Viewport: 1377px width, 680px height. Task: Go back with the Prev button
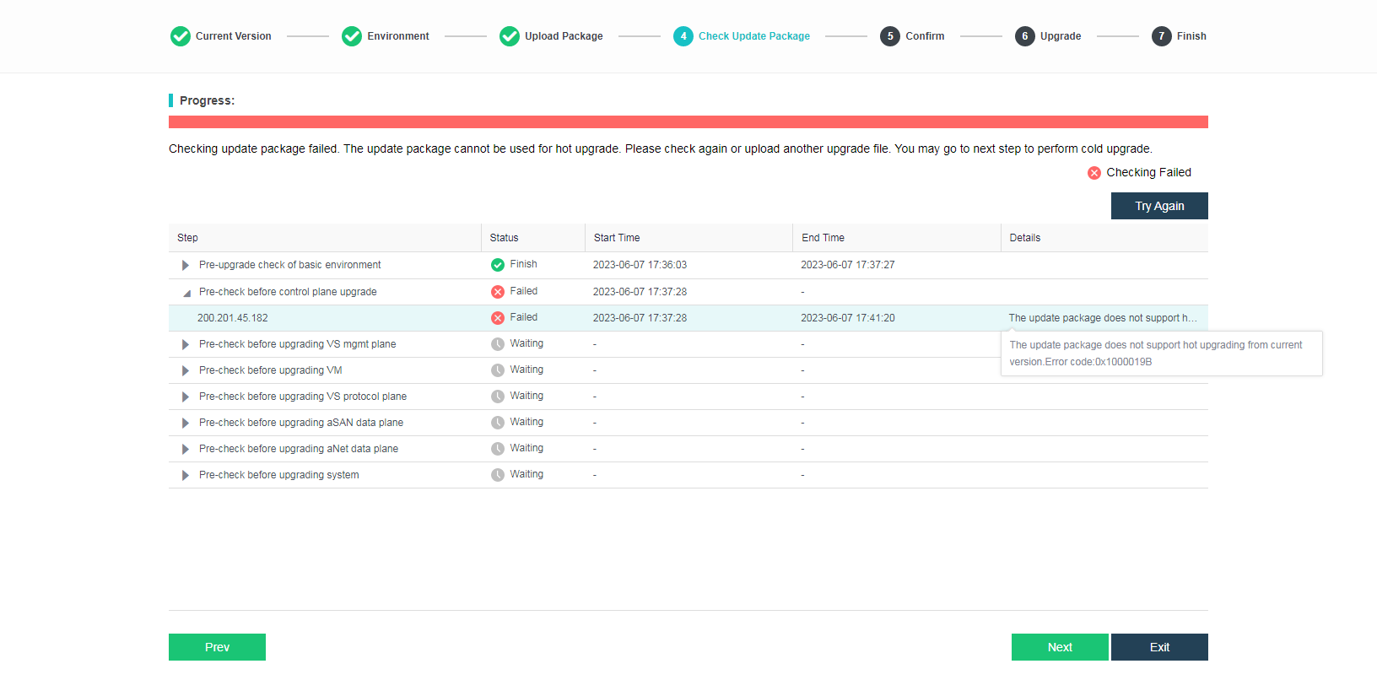(217, 647)
